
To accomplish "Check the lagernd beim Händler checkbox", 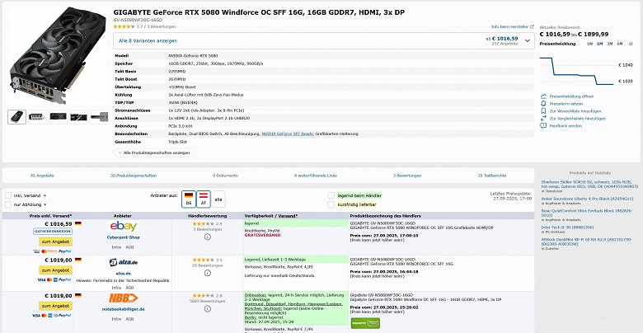I will (x=331, y=195).
